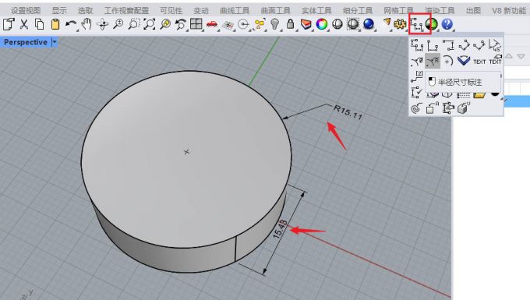The height and width of the screenshot is (300, 530).
Task: Click the yellow cone lights icon
Action: (387, 23)
